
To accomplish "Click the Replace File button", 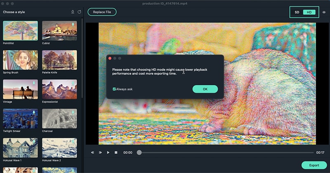I will coord(102,12).
